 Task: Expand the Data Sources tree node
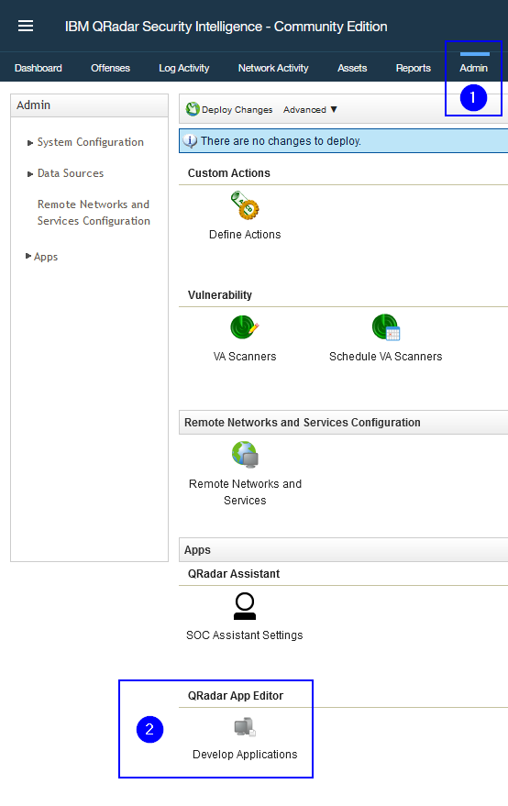click(x=30, y=174)
